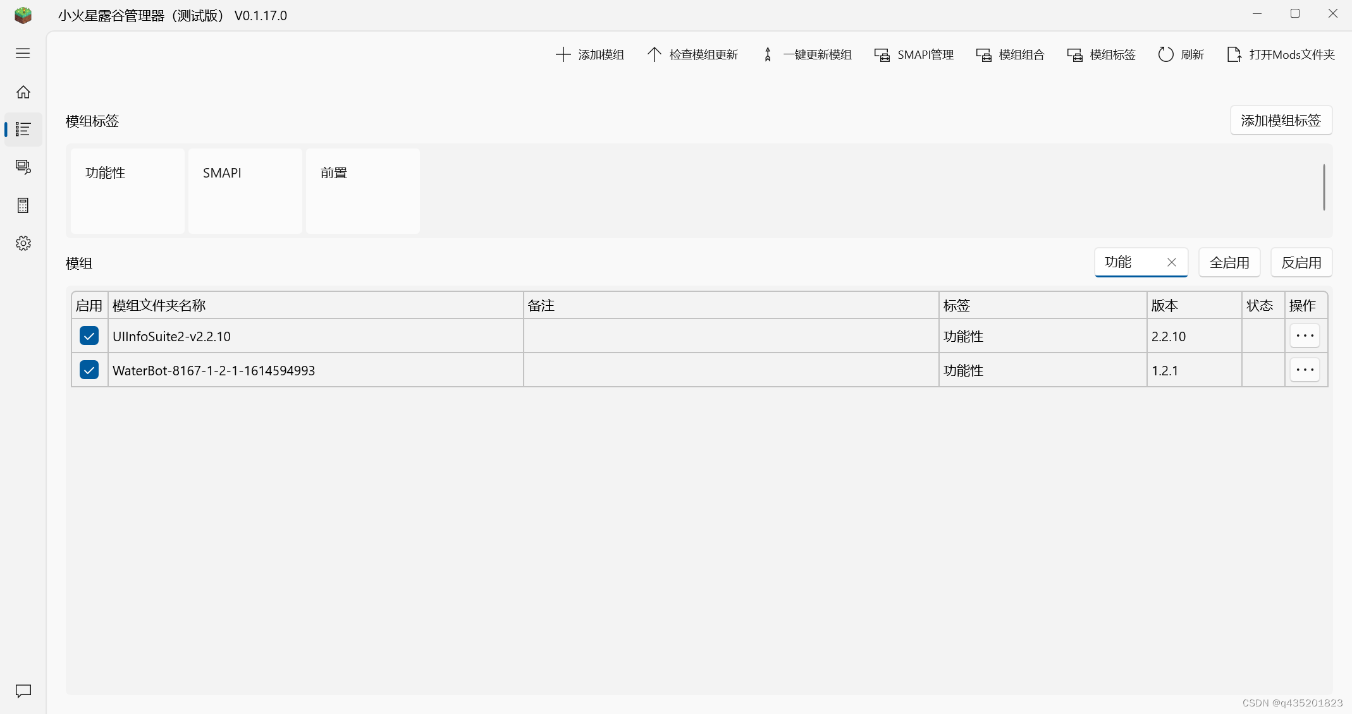Open the Mods folder
This screenshot has width=1352, height=714.
(x=1281, y=54)
